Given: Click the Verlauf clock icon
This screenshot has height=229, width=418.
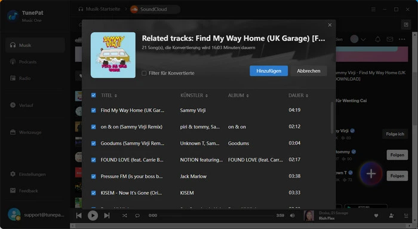Looking at the screenshot, I should coord(13,105).
